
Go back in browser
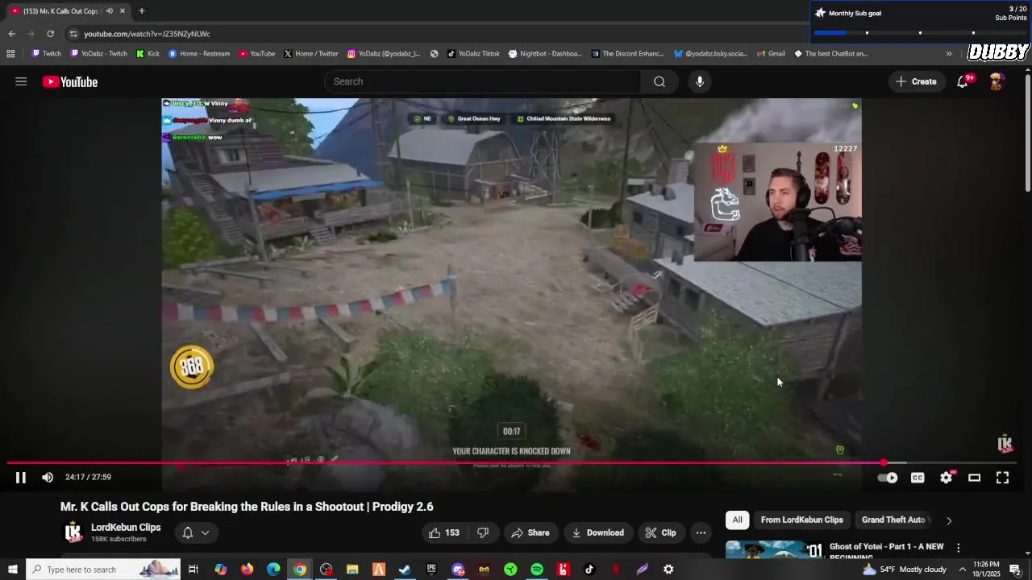[11, 34]
